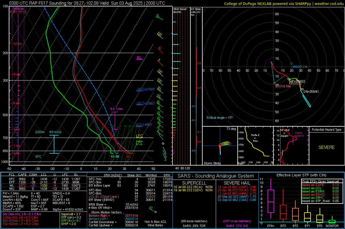The width and height of the screenshot is (345, 229).
Task: Click the OMEGA label on the skew-T
Action: [18, 8]
